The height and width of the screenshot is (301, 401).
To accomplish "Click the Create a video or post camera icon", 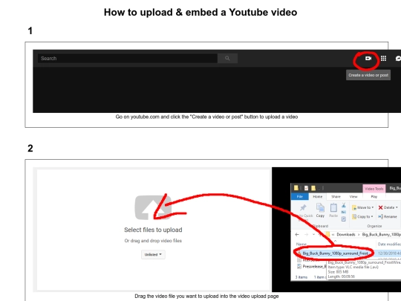I will click(x=368, y=59).
